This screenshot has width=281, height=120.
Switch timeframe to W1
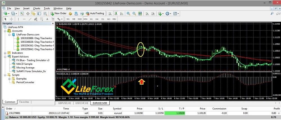coord(108,19)
